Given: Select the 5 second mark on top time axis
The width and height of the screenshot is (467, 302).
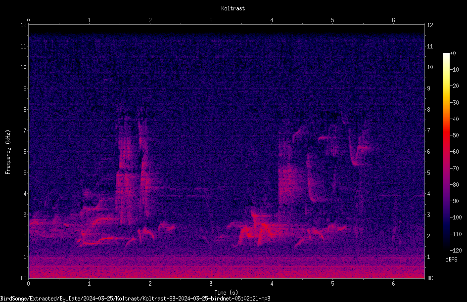Looking at the screenshot, I should 332,20.
